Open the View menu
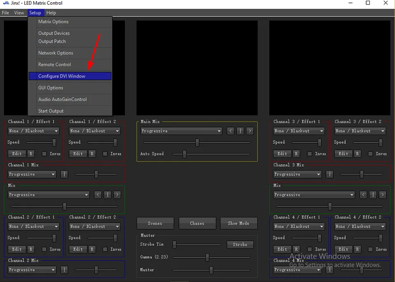Image resolution: width=395 pixels, height=282 pixels. [x=19, y=13]
